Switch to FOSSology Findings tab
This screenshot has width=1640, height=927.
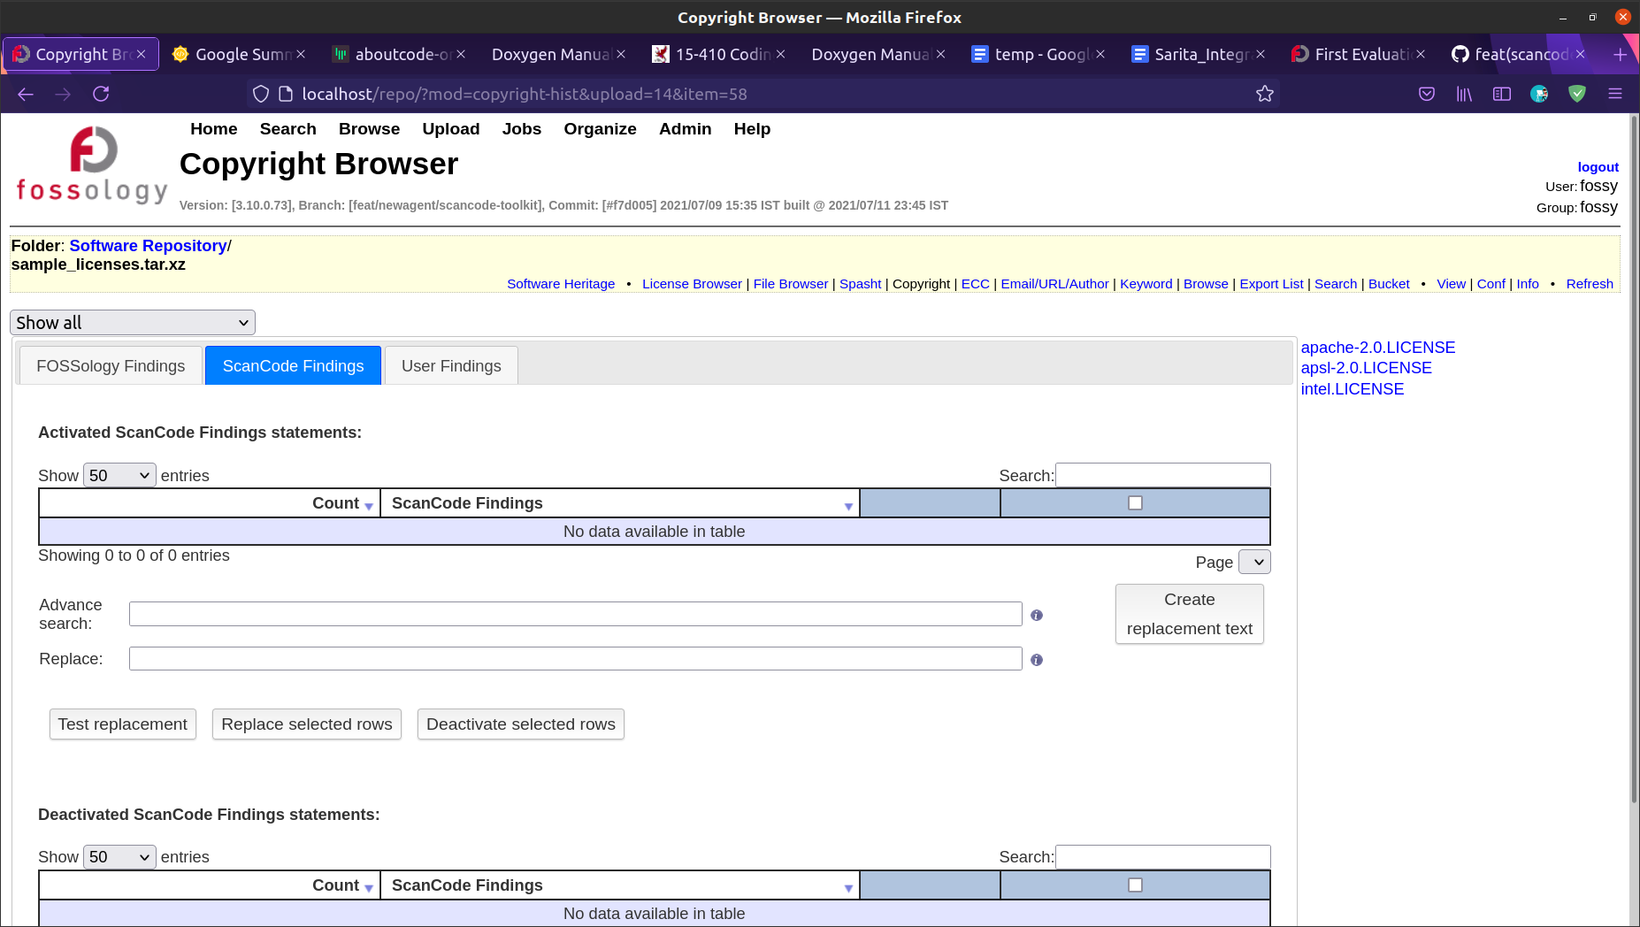click(x=111, y=366)
